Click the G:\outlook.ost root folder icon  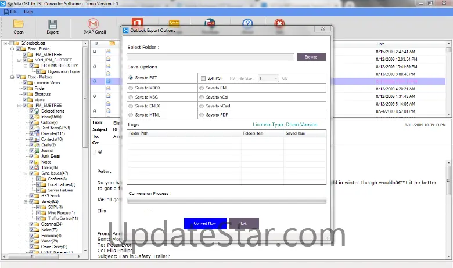(x=16, y=43)
